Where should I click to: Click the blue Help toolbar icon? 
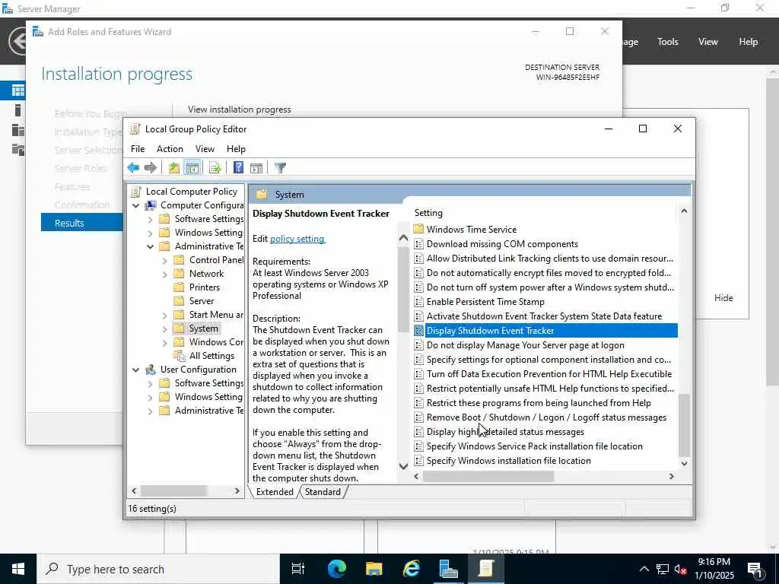(x=238, y=168)
